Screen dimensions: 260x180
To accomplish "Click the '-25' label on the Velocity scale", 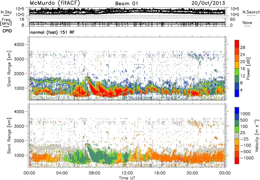I will pos(244,139).
